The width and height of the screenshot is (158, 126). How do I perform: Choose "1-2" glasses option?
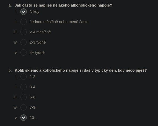24,77
